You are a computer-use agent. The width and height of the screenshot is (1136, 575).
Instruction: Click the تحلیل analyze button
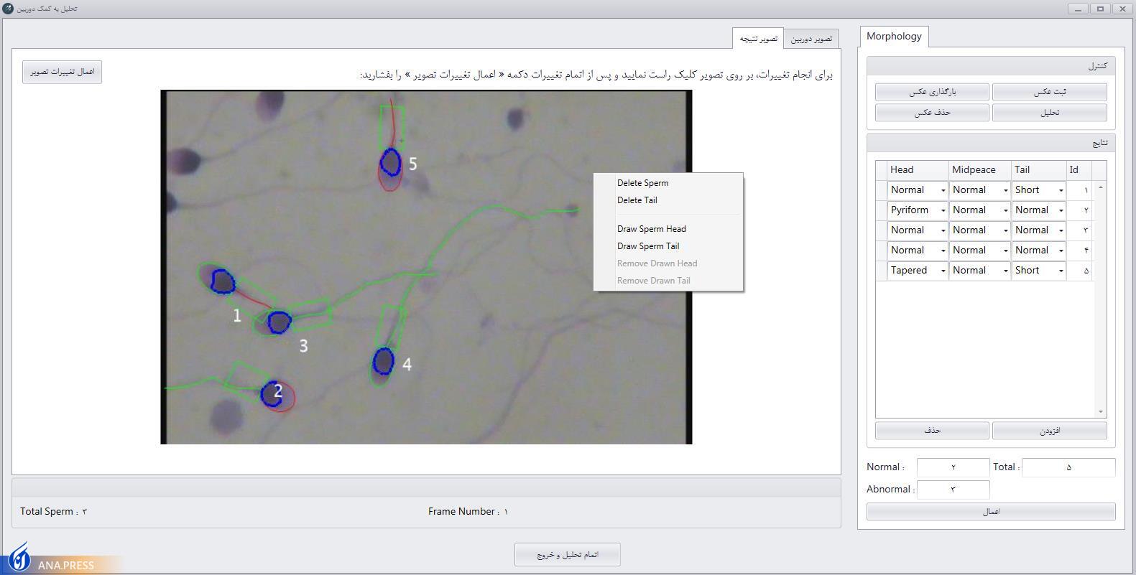coord(1049,113)
